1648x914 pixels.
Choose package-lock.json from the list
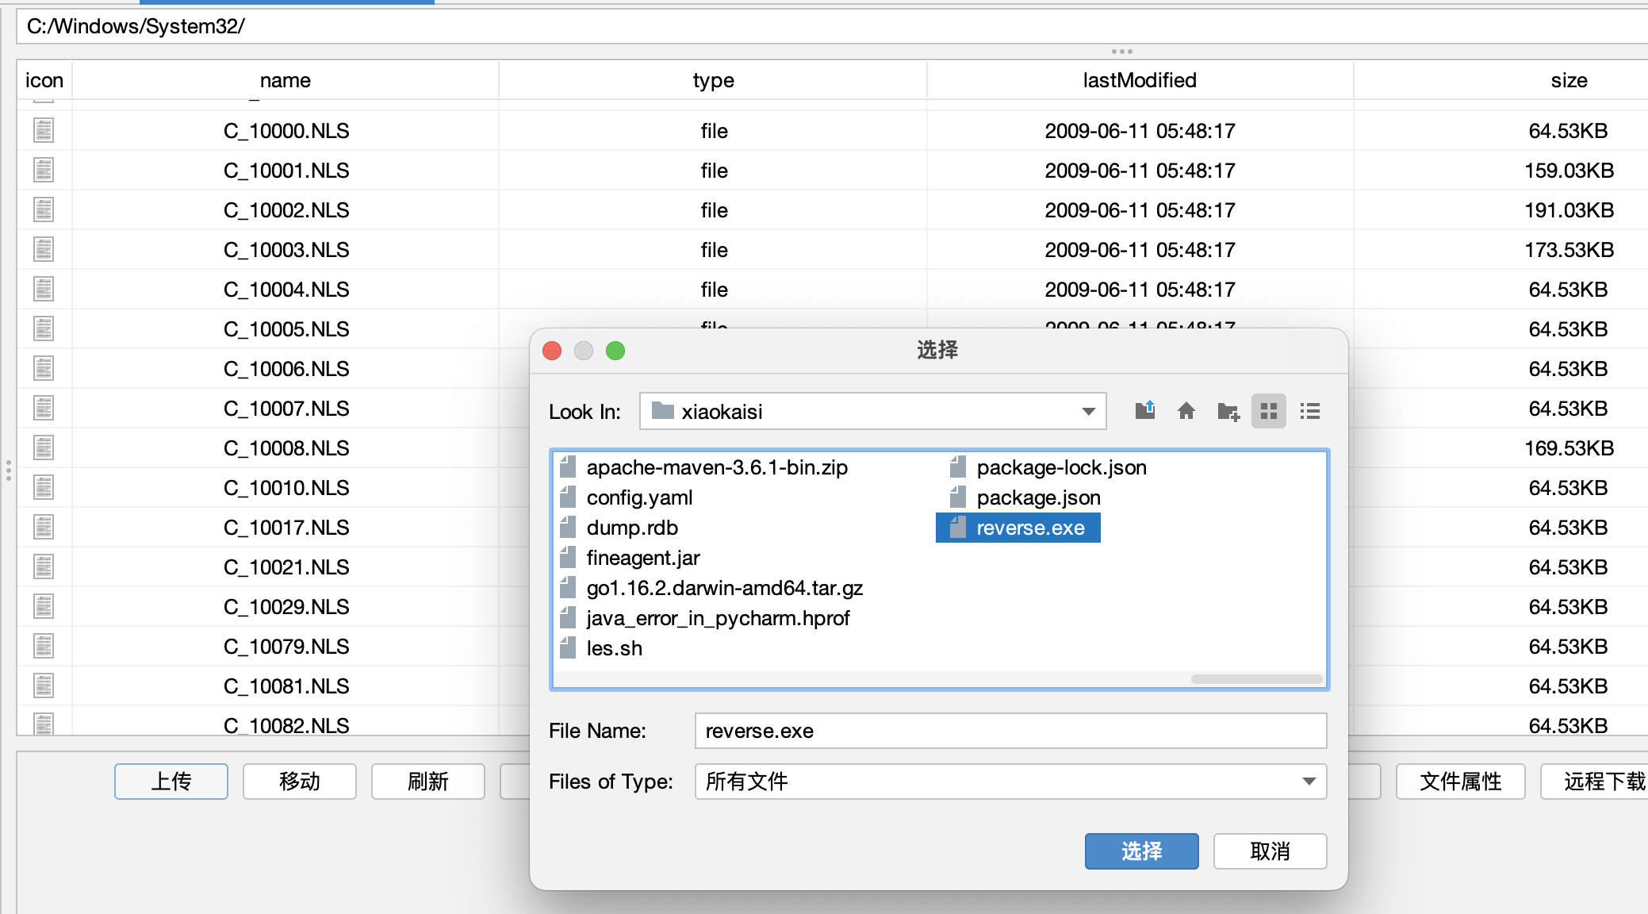tap(1060, 467)
